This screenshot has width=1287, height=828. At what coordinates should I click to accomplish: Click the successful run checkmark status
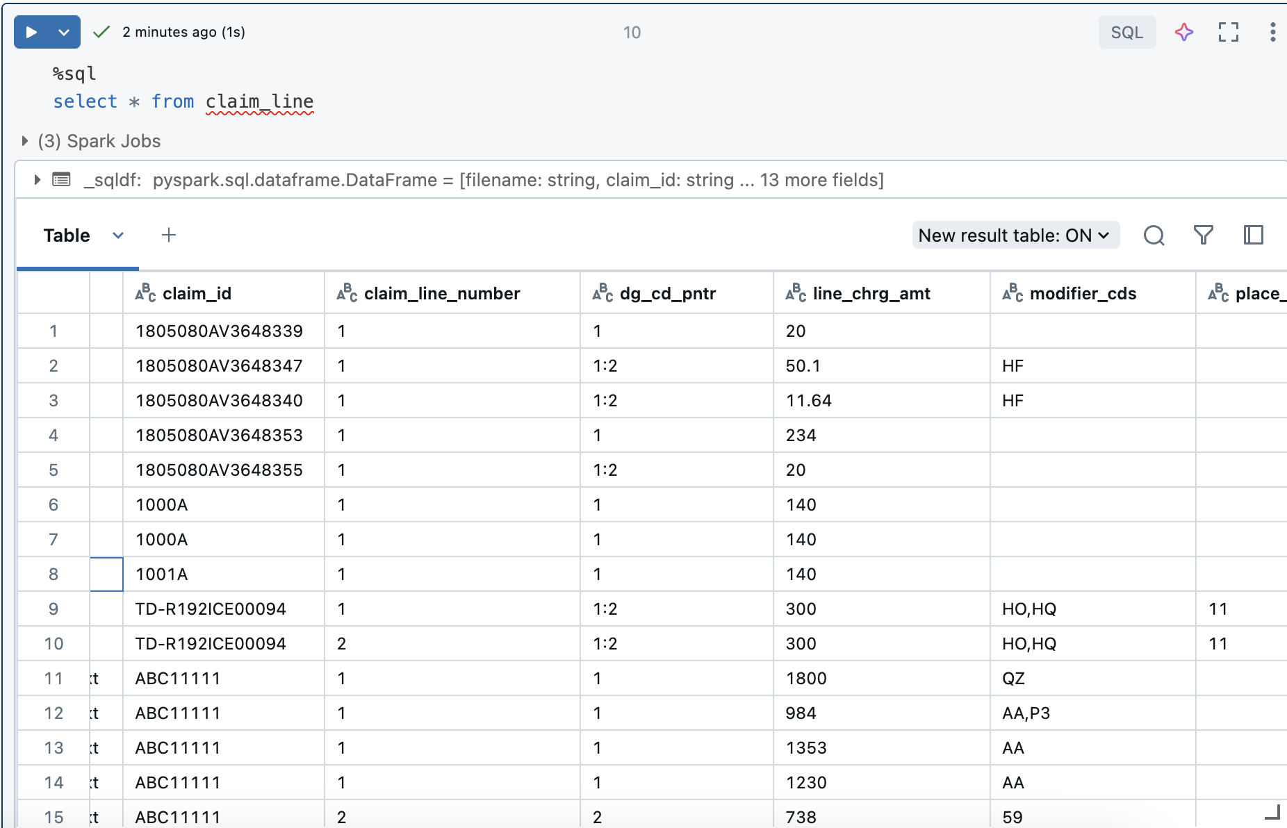point(101,32)
